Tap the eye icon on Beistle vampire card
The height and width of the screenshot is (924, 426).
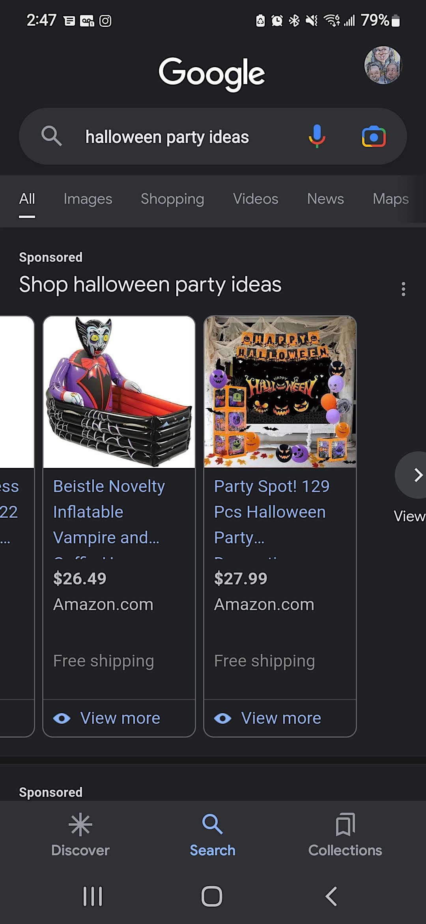(62, 718)
